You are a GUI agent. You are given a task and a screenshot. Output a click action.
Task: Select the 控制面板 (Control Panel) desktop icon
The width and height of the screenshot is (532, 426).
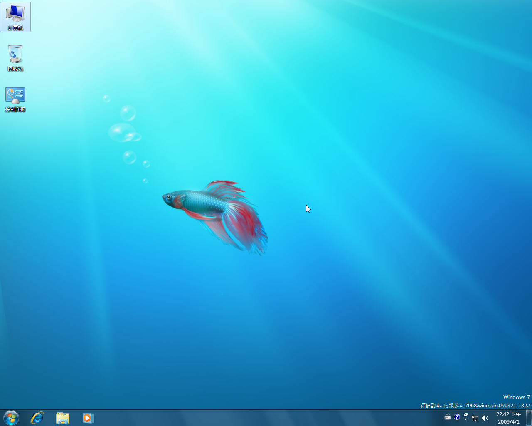click(15, 99)
